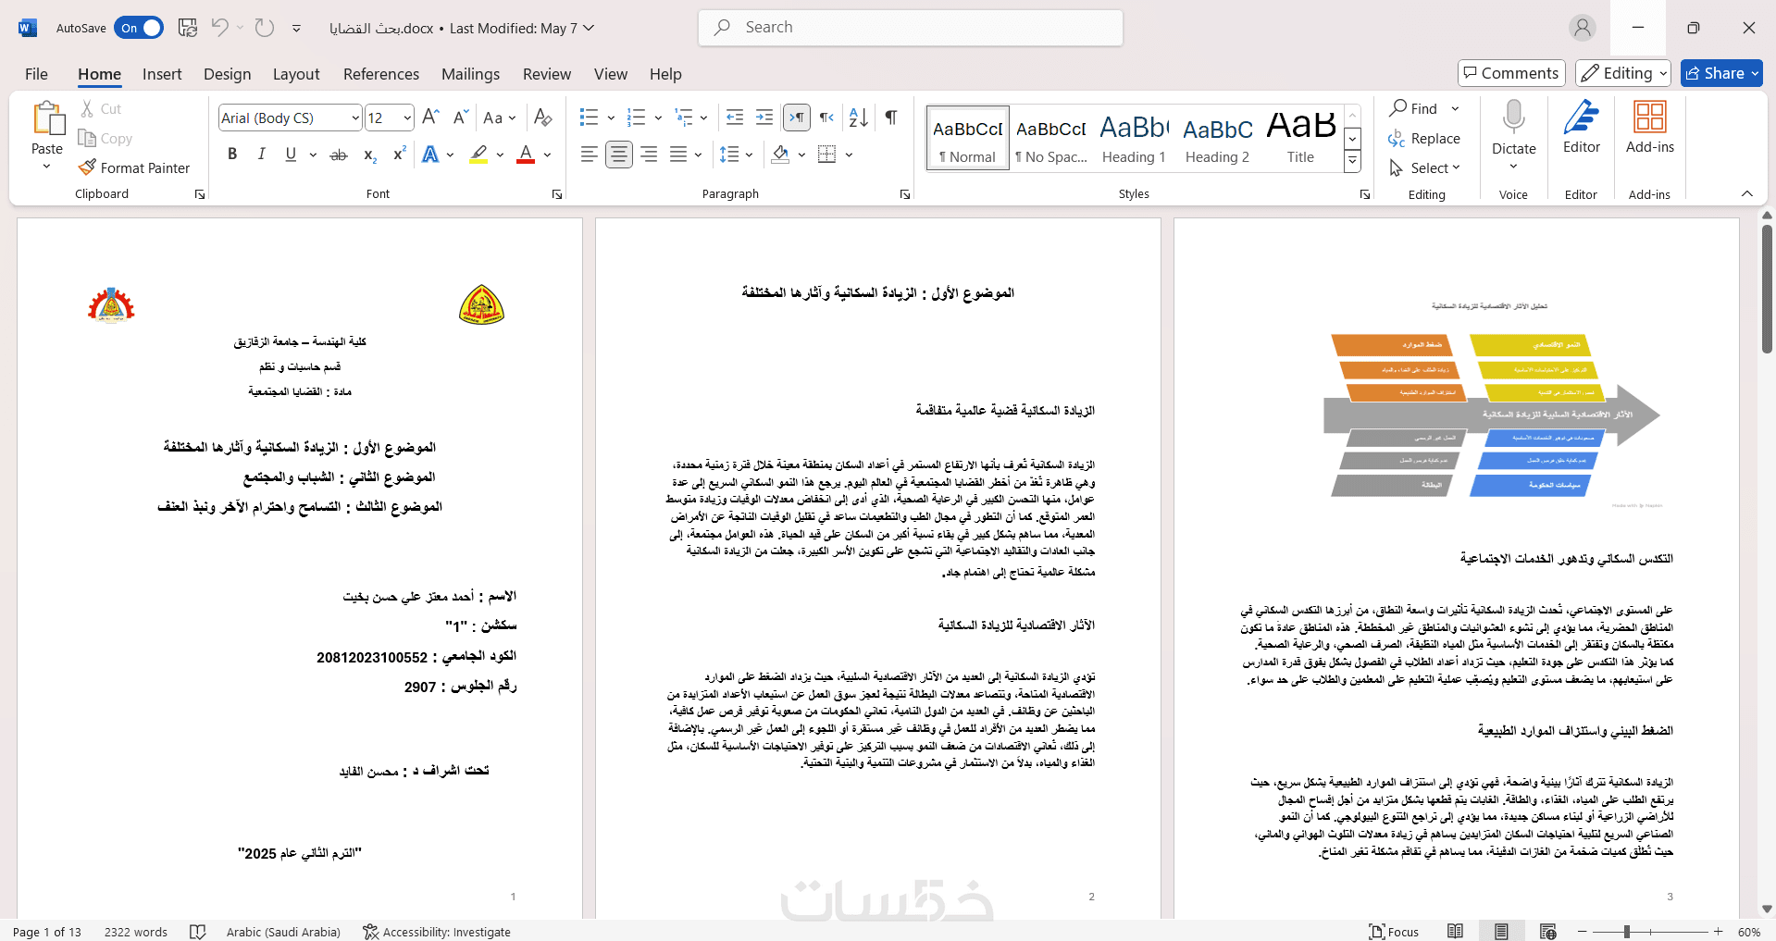Screen dimensions: 1776x941
Task: Apply the Title style
Action: click(x=1300, y=137)
